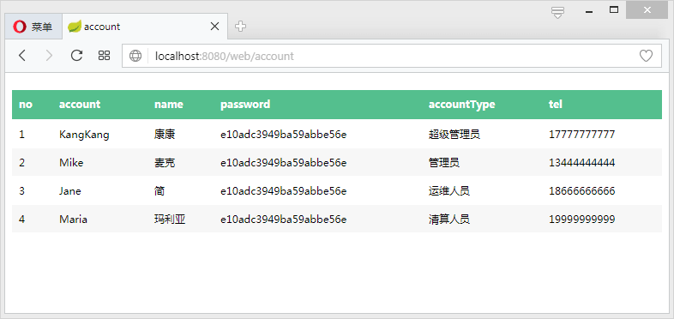674x319 pixels.
Task: Click the 'tel' column header
Action: click(556, 105)
